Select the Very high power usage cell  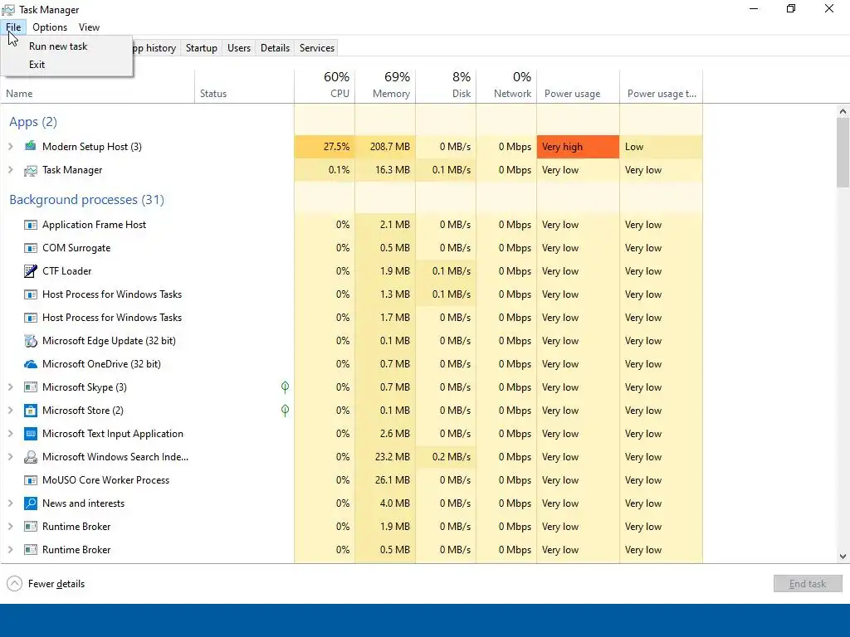[x=578, y=147]
